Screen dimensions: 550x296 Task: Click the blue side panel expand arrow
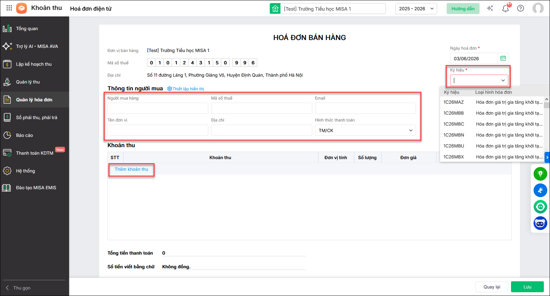547,157
